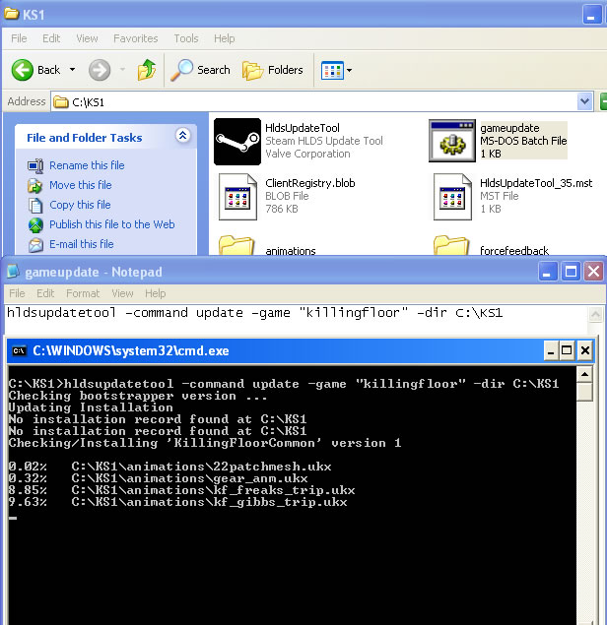Viewport: 607px width, 625px height.
Task: Collapse File and Folder Tasks panel
Action: coord(182,136)
